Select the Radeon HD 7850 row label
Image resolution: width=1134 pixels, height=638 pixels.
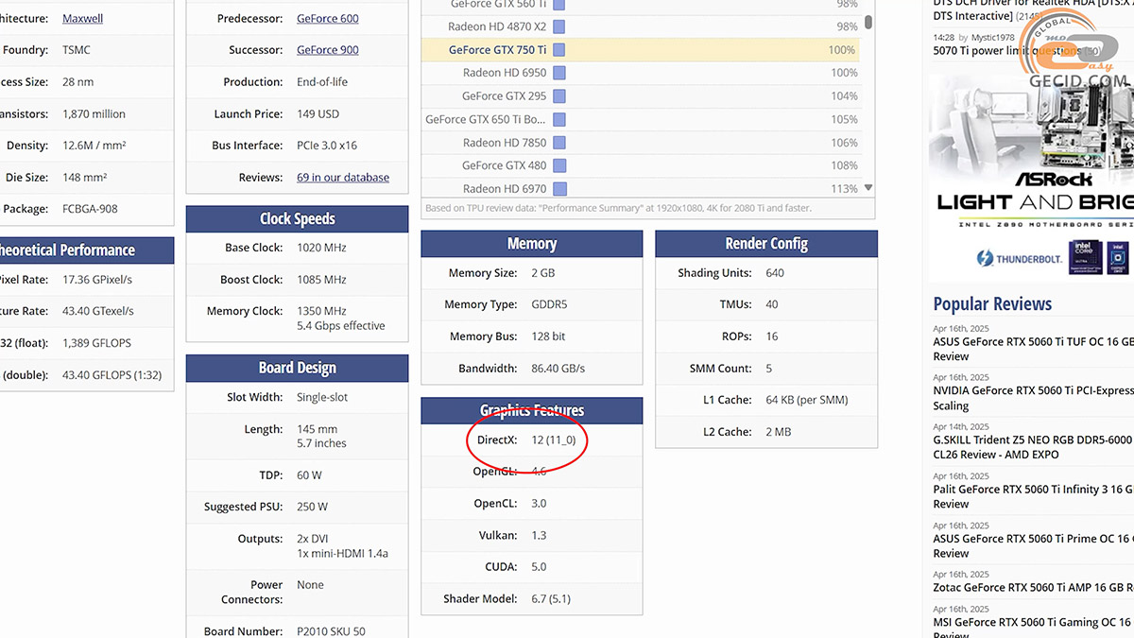click(x=505, y=143)
